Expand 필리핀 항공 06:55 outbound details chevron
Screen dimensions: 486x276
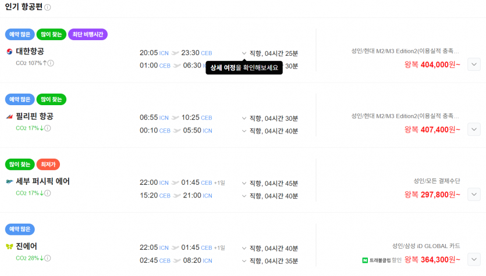(244, 118)
